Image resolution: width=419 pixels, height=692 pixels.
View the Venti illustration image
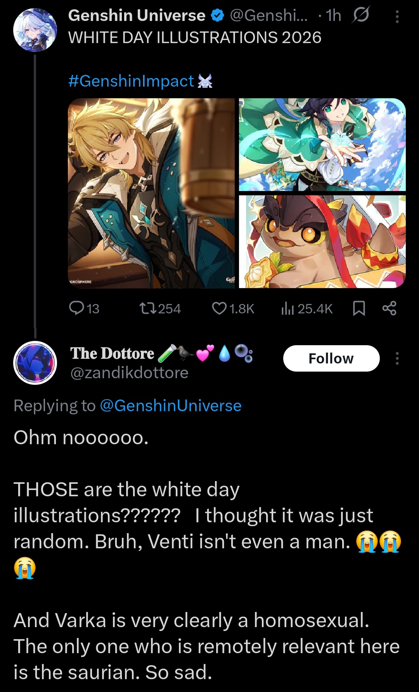click(322, 144)
